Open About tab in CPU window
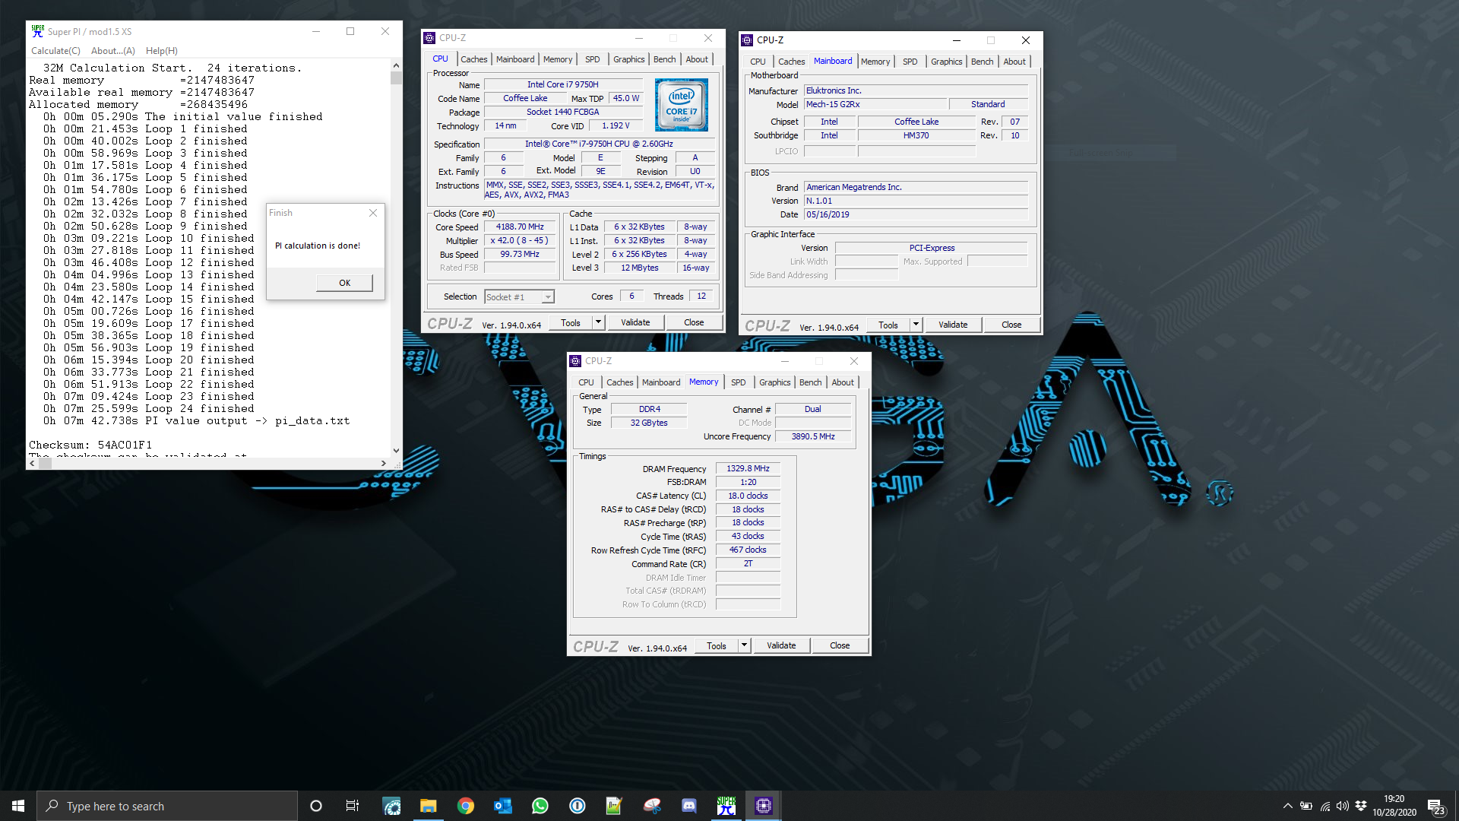Viewport: 1459px width, 821px height. pos(697,59)
